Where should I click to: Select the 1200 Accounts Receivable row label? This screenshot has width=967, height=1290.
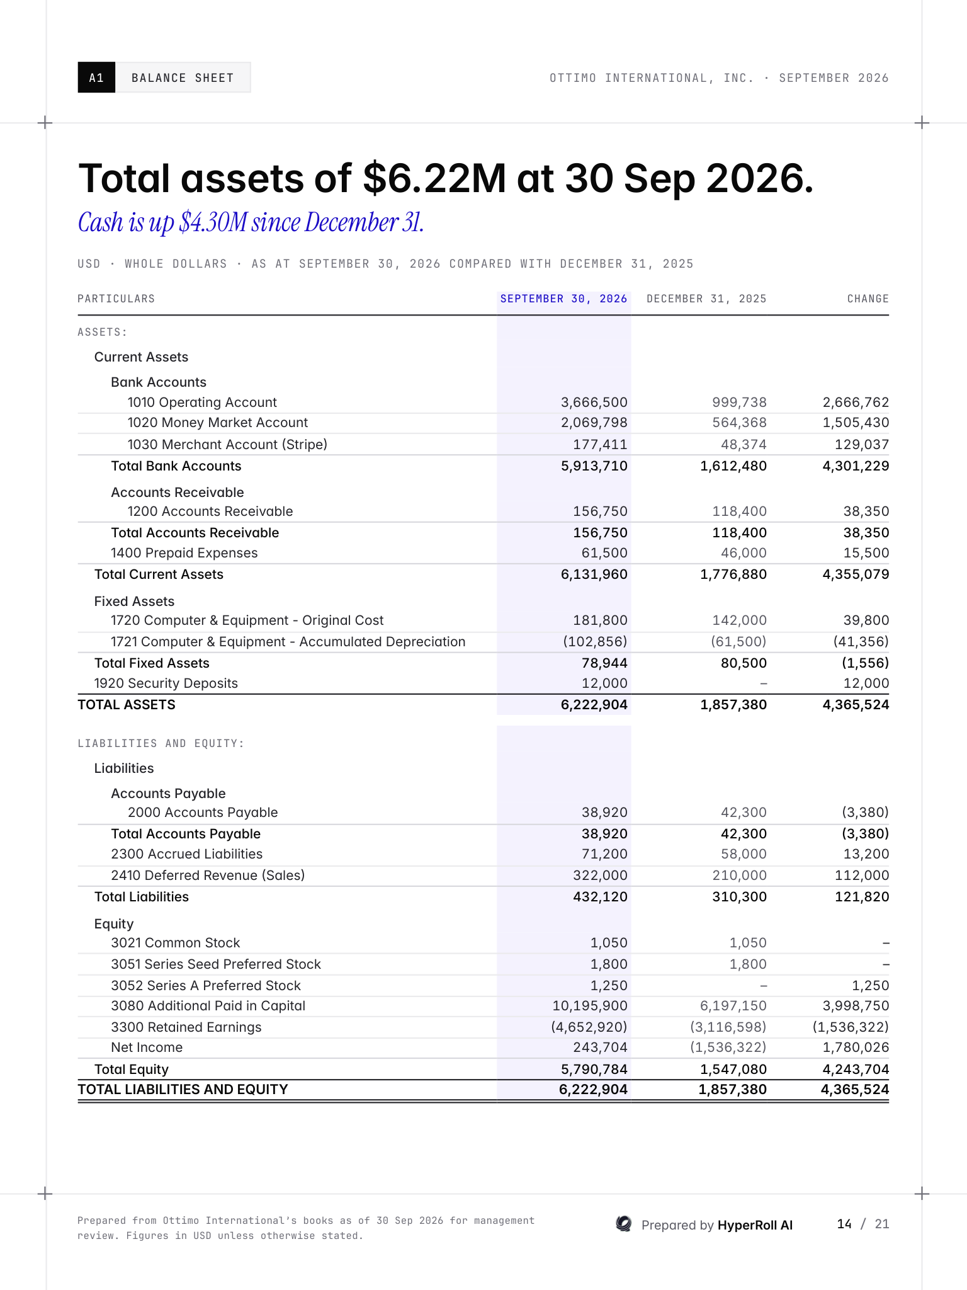coord(210,511)
